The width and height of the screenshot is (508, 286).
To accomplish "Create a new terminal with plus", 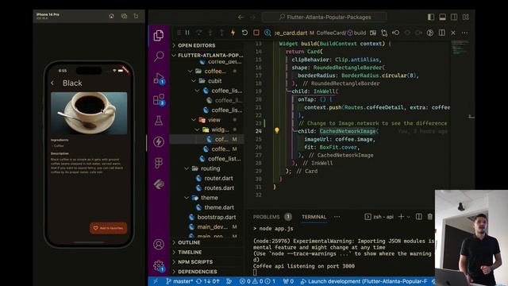I will pyautogui.click(x=401, y=217).
